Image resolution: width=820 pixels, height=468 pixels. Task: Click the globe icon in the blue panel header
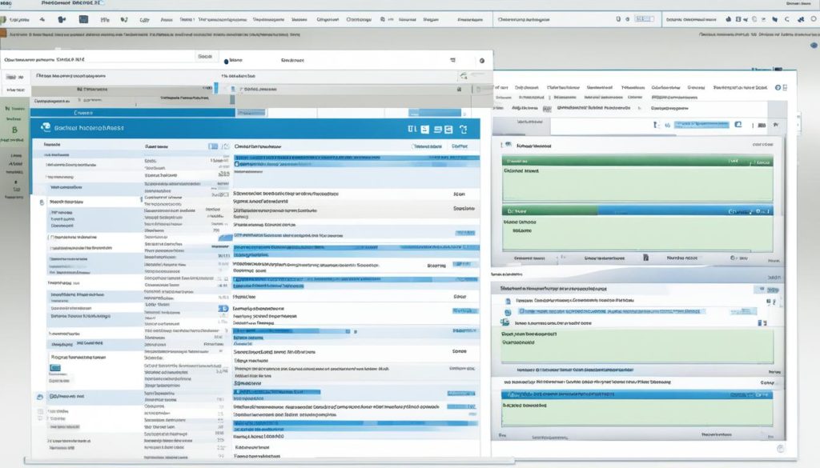pyautogui.click(x=46, y=127)
